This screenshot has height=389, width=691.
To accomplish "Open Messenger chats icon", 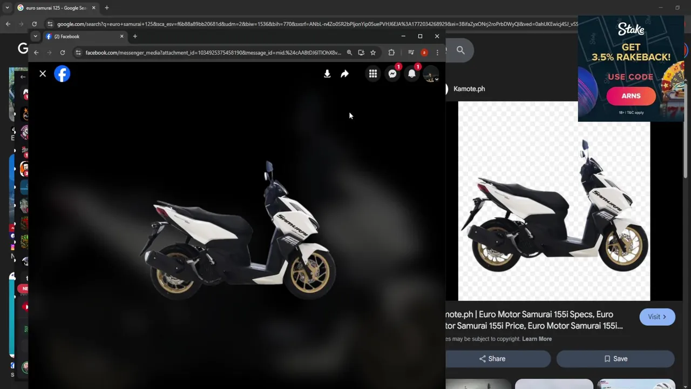I will (392, 74).
